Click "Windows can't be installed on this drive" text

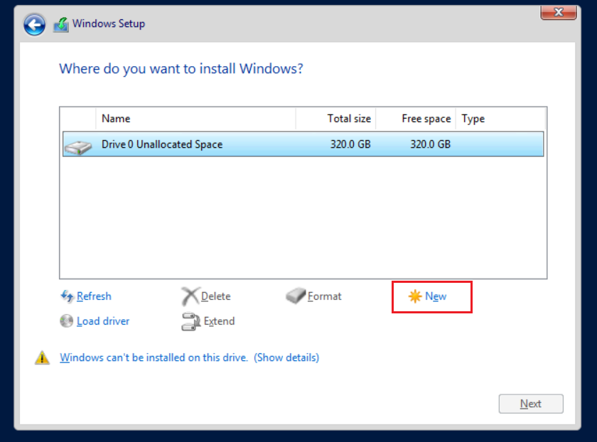pyautogui.click(x=154, y=357)
